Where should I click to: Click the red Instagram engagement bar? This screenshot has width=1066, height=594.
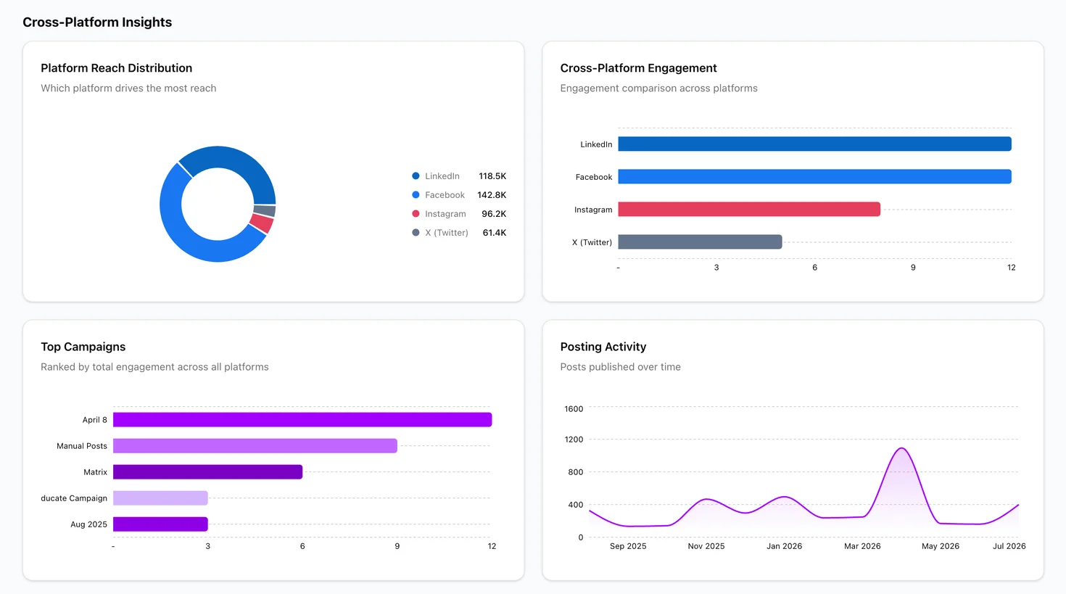(749, 210)
